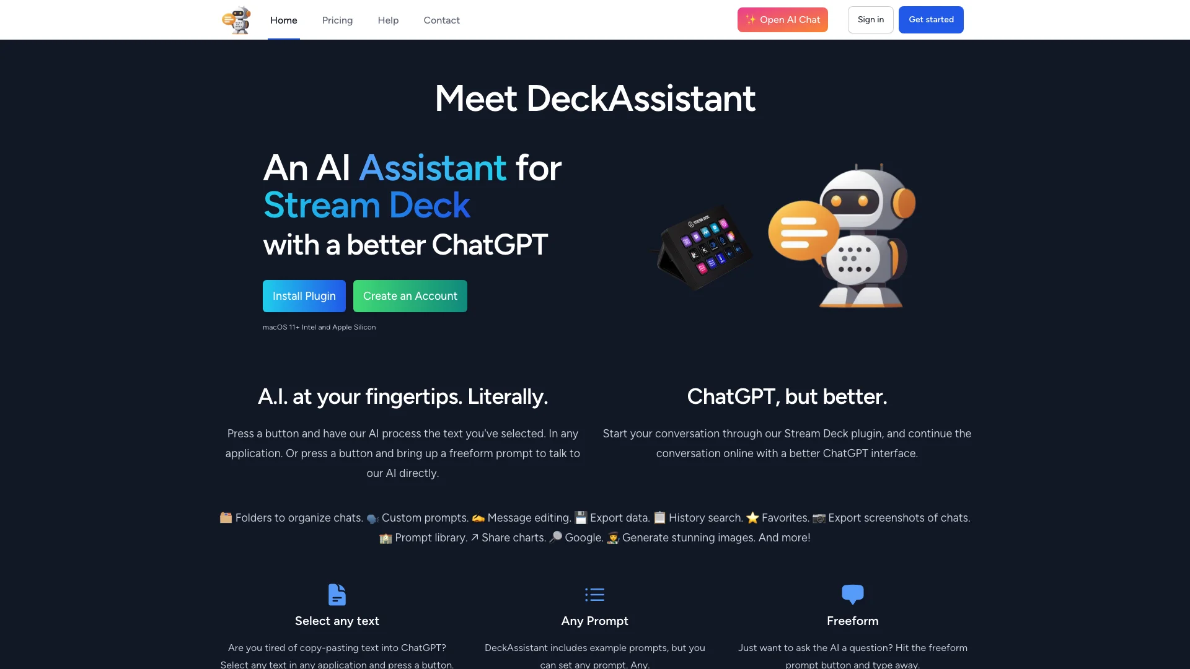This screenshot has width=1190, height=669.
Task: Click the list icon above Any Prompt
Action: (x=594, y=594)
